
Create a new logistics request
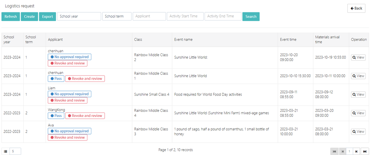(29, 17)
